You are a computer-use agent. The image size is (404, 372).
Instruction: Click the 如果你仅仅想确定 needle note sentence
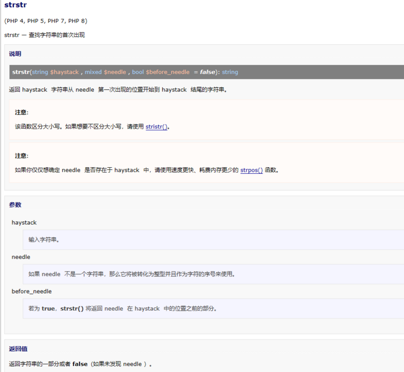(x=147, y=170)
